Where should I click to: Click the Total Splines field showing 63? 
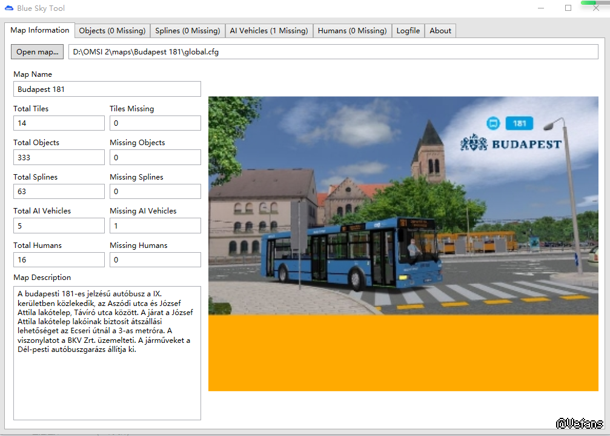[x=59, y=192]
